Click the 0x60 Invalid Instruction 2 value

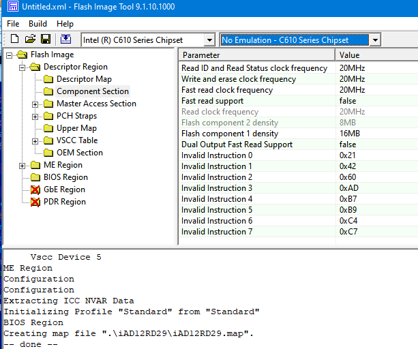pos(348,177)
